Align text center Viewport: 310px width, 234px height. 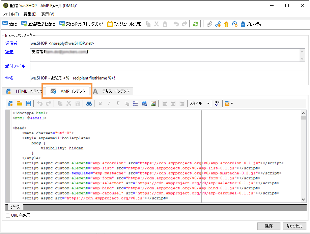[x=173, y=103]
